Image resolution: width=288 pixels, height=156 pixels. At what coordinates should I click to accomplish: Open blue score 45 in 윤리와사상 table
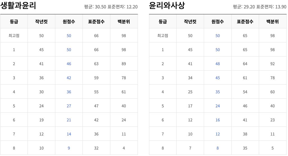coord(218,78)
